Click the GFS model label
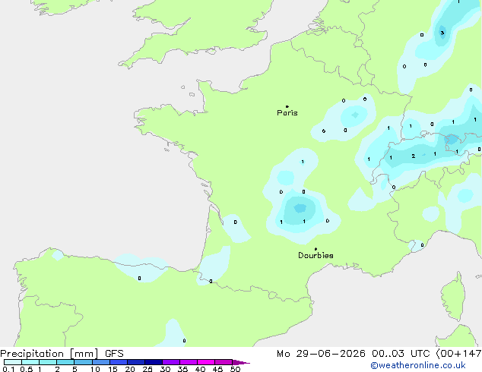This screenshot has width=482, height=372. click(114, 354)
